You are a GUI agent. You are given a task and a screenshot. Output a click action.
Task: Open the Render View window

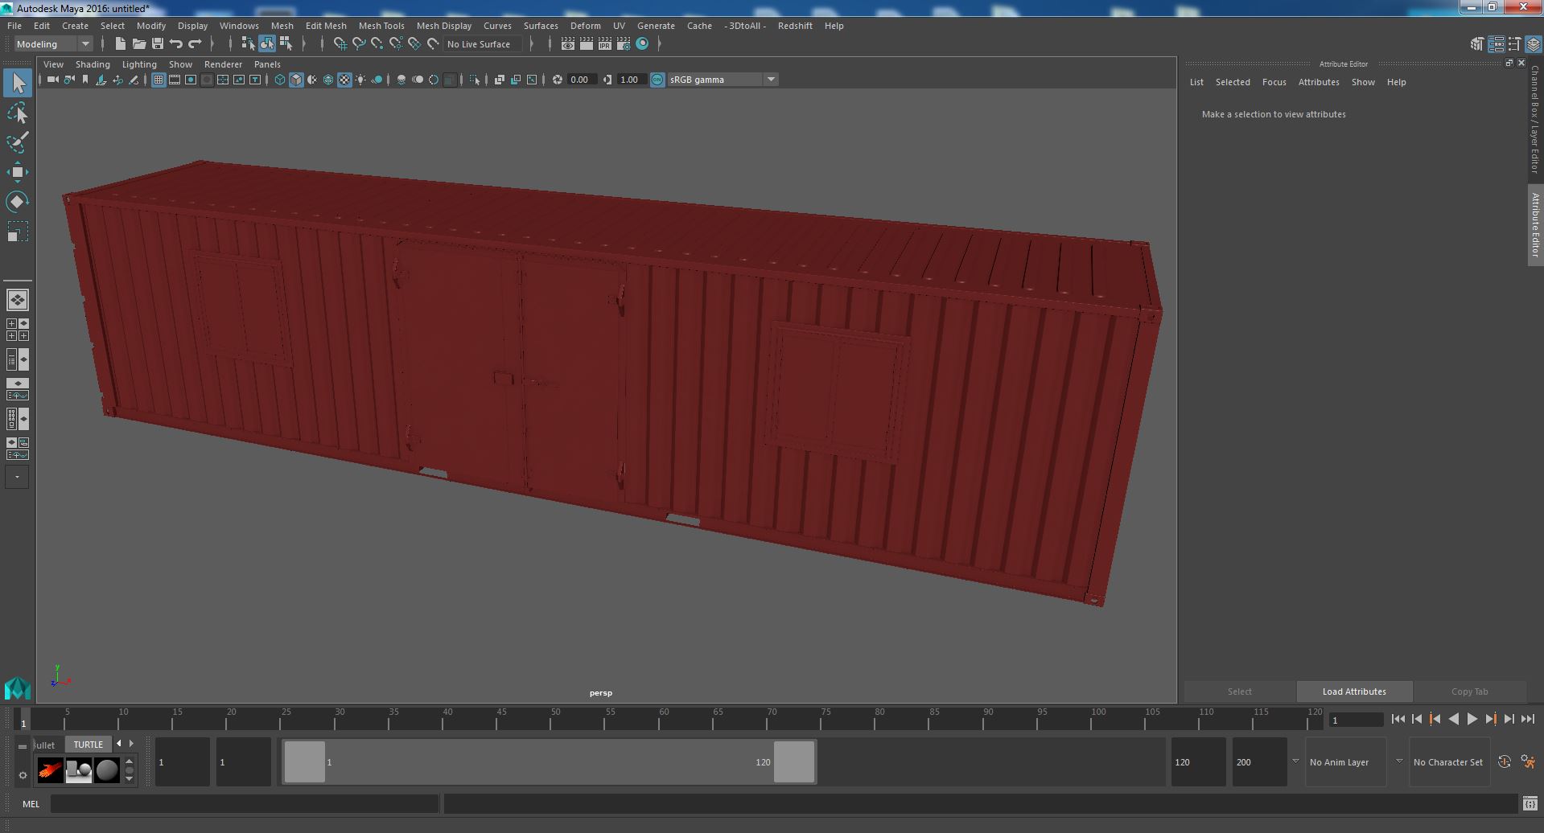568,44
